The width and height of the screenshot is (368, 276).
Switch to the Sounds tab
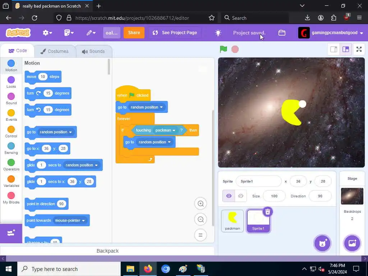click(93, 51)
